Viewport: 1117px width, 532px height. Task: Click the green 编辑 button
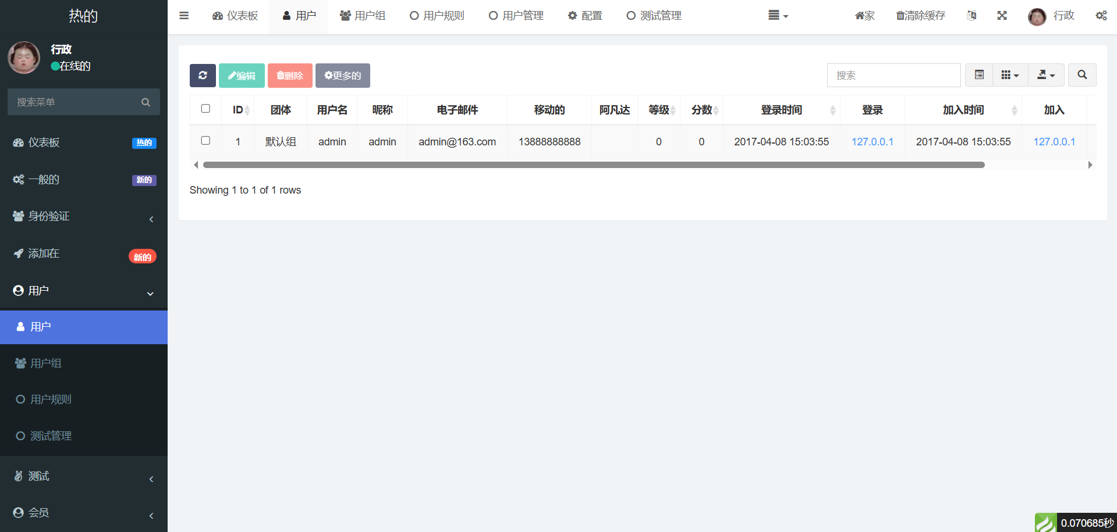point(242,76)
